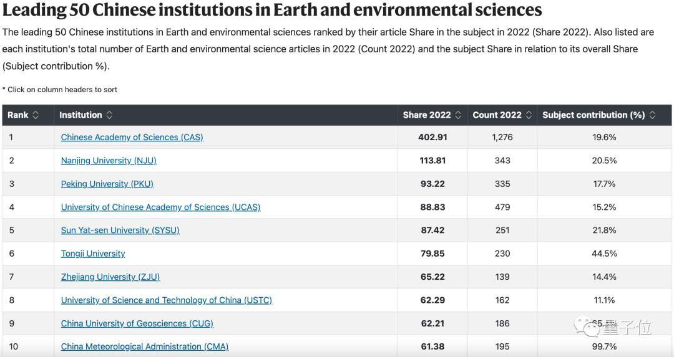Open the Tongji University link
Viewport: 674px width, 357px height.
(x=93, y=254)
